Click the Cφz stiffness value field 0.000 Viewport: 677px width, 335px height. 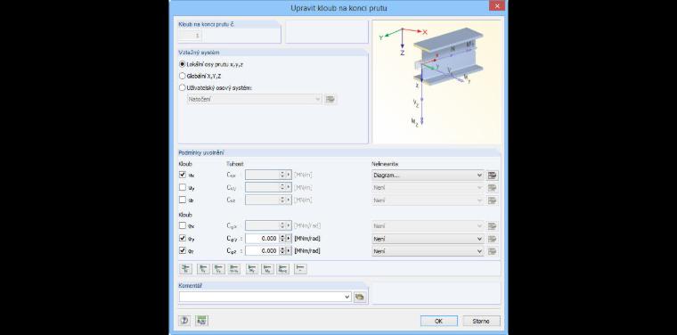coord(262,251)
